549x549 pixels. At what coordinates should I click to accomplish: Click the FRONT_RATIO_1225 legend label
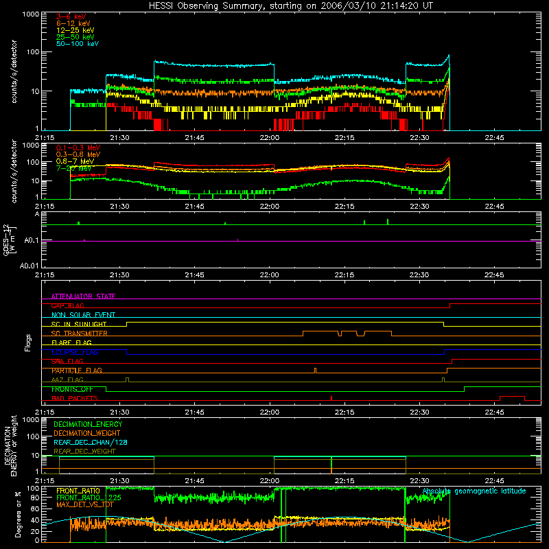89,498
